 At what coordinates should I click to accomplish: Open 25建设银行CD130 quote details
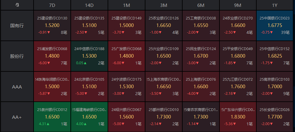coord(52,25)
